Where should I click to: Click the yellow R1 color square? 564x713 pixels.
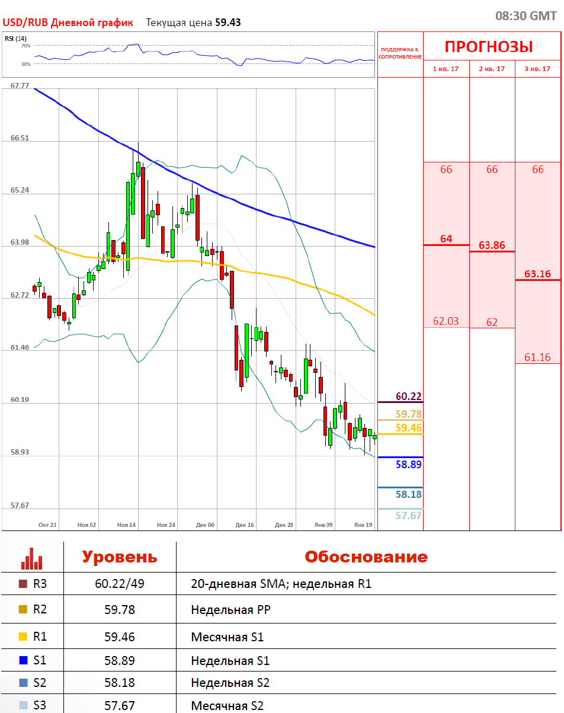[x=23, y=637]
